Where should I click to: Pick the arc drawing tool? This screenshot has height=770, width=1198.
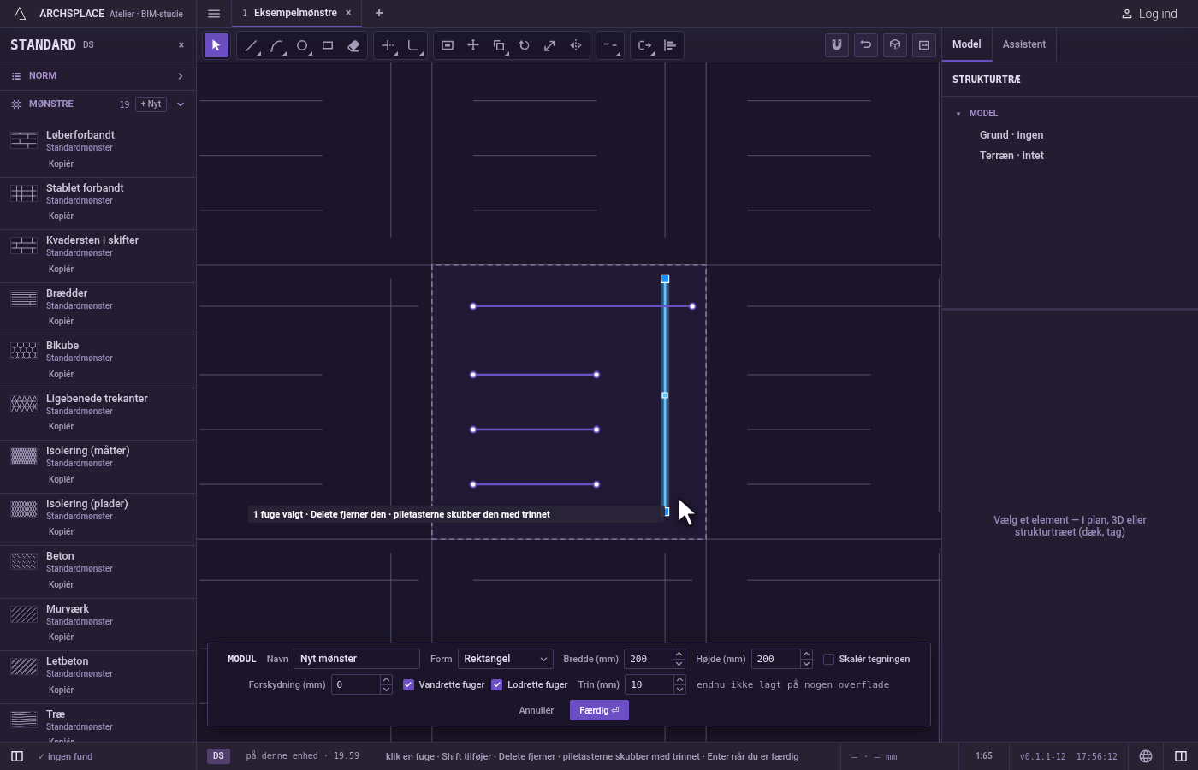pos(276,45)
